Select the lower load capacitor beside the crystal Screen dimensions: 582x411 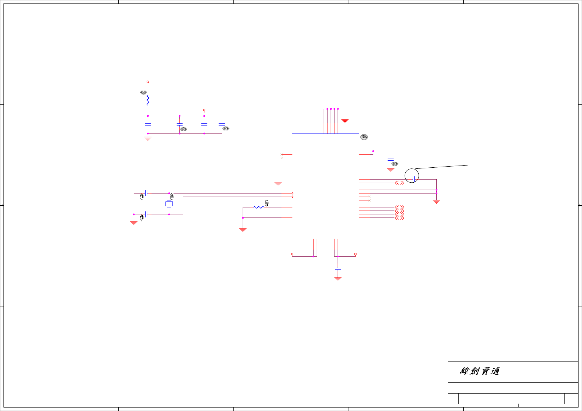(x=147, y=214)
